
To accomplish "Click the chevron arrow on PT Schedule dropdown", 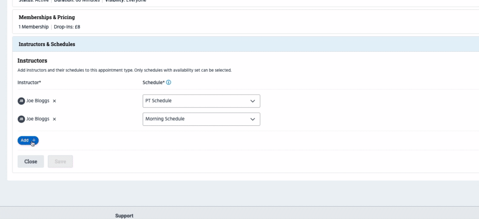I will tap(252, 101).
